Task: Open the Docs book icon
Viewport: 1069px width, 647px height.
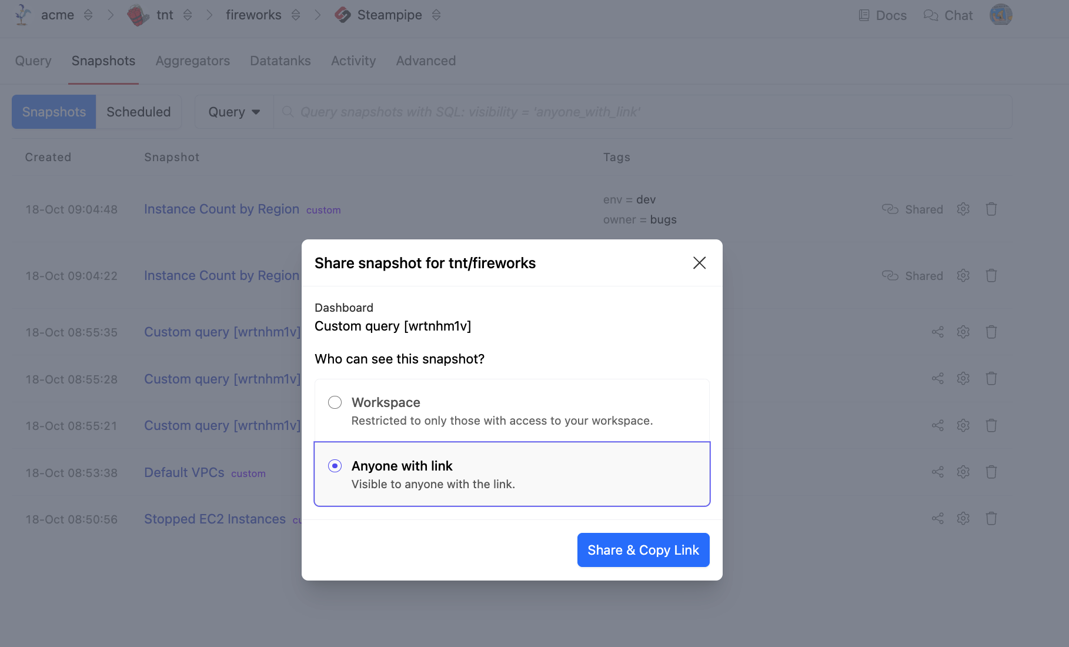Action: (x=864, y=15)
